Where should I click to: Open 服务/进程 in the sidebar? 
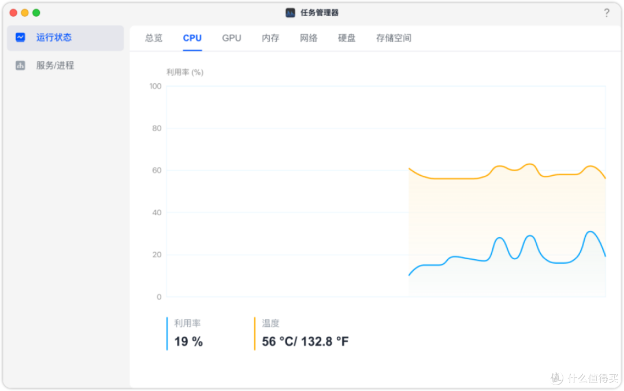click(x=66, y=65)
